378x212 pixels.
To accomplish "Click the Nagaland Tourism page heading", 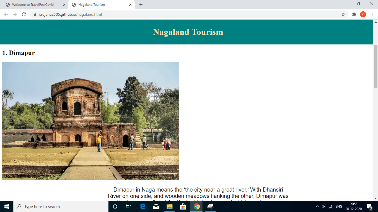I will pyautogui.click(x=188, y=32).
